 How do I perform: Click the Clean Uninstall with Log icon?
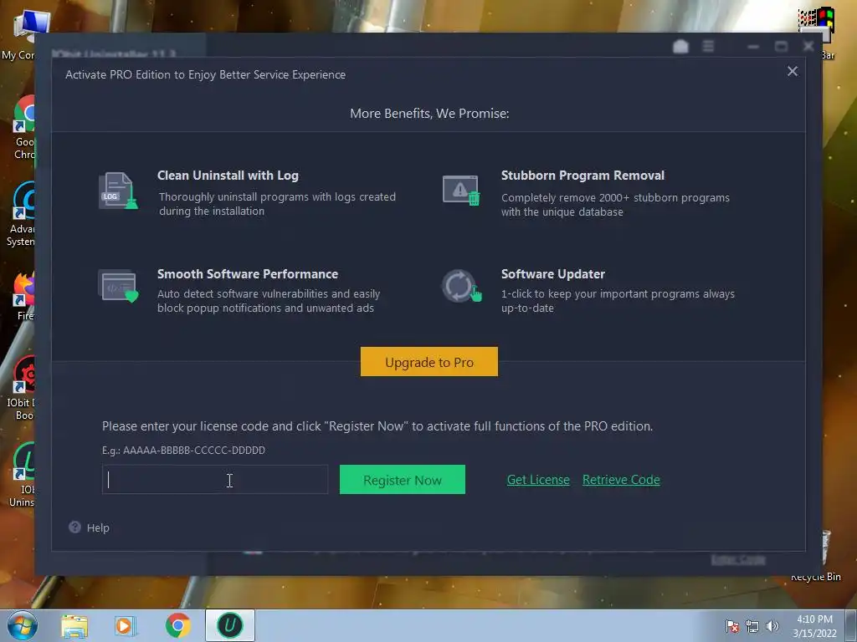point(118,191)
